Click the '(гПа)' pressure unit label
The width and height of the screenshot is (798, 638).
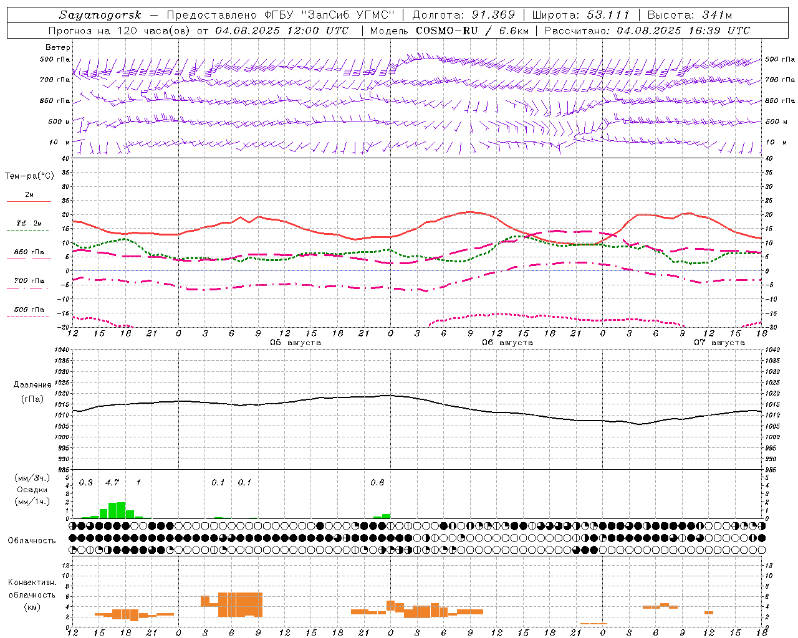(x=32, y=399)
